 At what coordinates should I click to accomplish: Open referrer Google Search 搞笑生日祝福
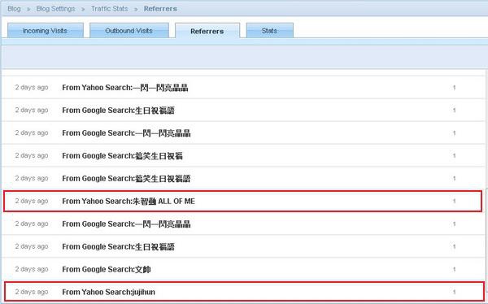coord(122,156)
